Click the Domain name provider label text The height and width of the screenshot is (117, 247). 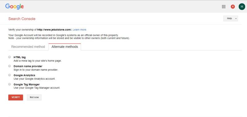point(28,66)
